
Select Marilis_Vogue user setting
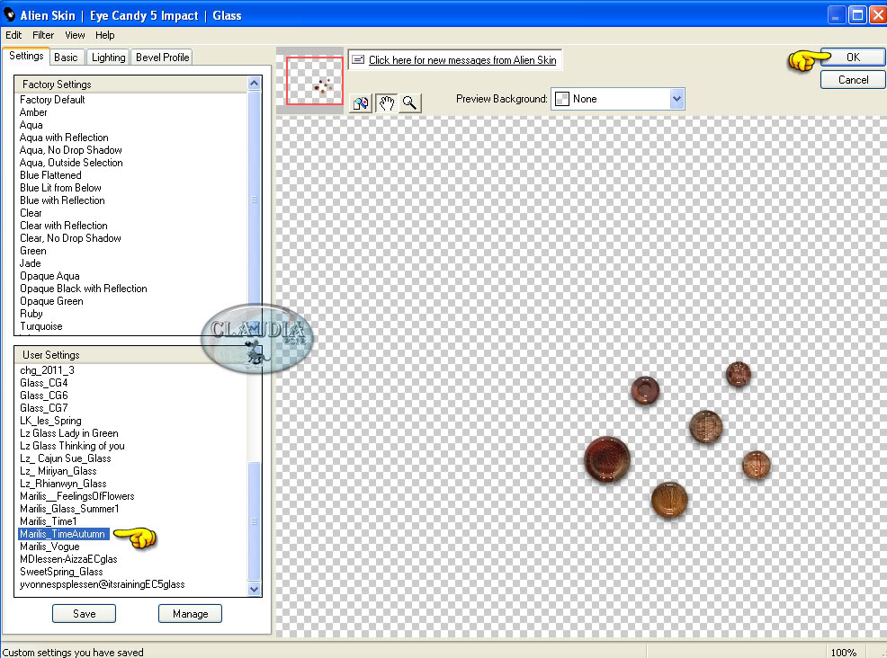coord(49,546)
